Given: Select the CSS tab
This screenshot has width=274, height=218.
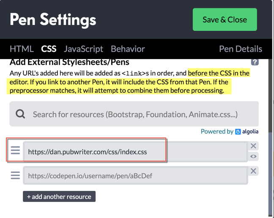Looking at the screenshot, I should (x=49, y=49).
